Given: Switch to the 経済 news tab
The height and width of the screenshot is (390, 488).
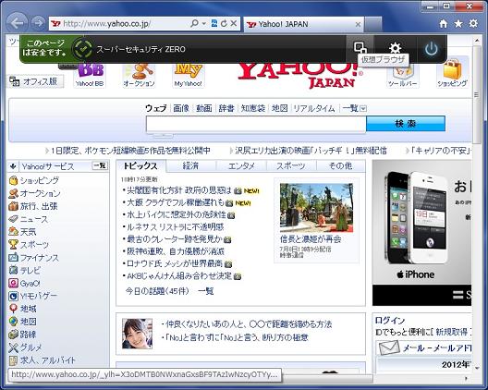Looking at the screenshot, I should point(190,166).
